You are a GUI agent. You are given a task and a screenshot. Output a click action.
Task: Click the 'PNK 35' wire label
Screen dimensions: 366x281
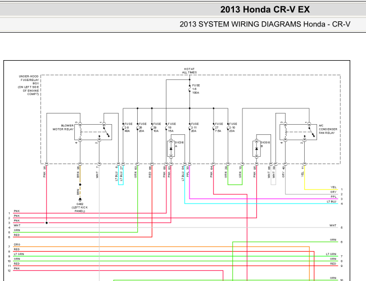44,172
